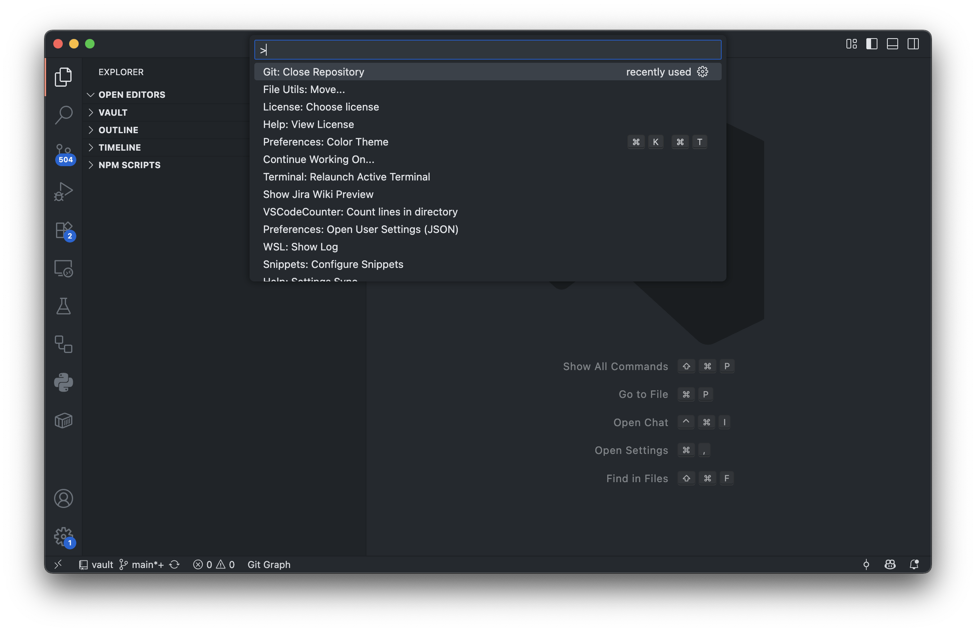The height and width of the screenshot is (632, 976).
Task: Expand the Outline section
Action: click(166, 130)
